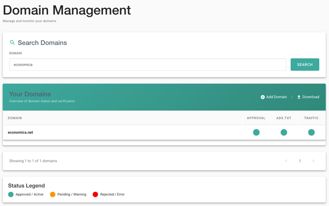
Task: Click the Ads.txt status dot for economica.net
Action: [x=284, y=132]
